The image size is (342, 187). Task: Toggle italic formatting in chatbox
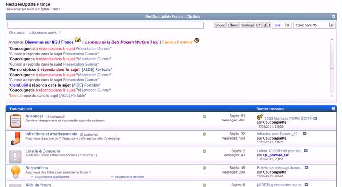coord(269,25)
